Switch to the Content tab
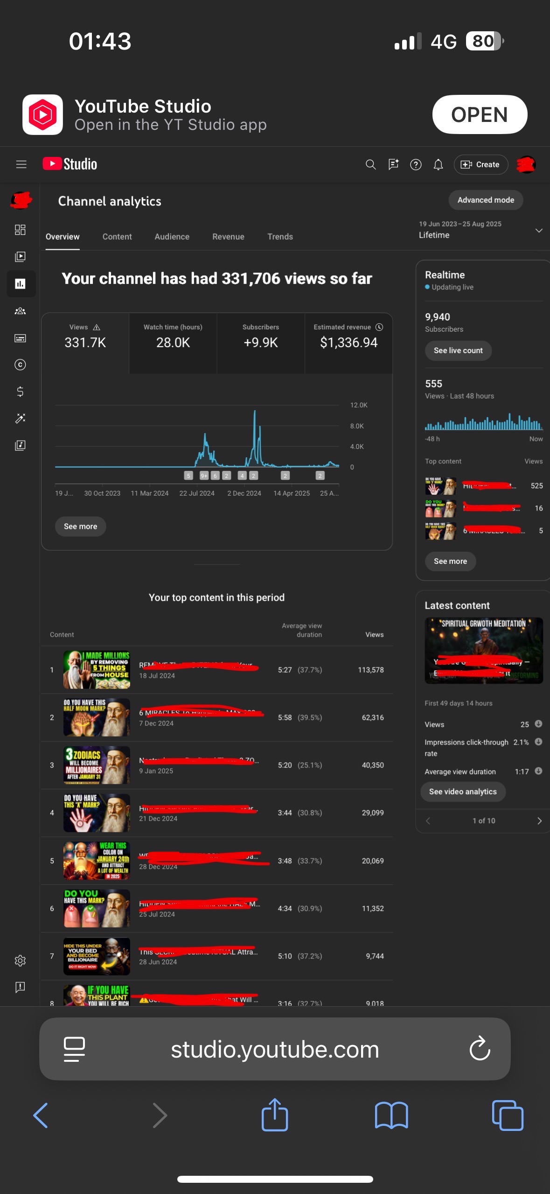550x1194 pixels. tap(117, 237)
